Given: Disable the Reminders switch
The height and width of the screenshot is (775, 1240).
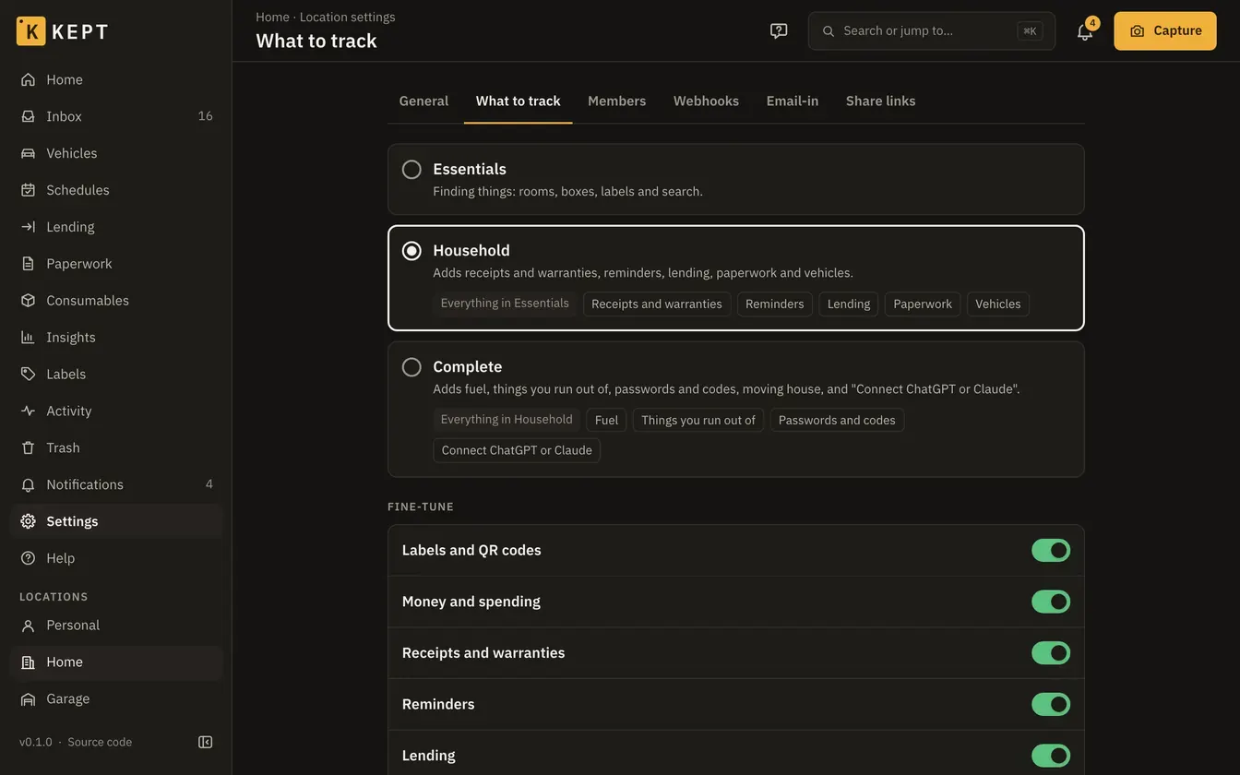Looking at the screenshot, I should click(1051, 705).
